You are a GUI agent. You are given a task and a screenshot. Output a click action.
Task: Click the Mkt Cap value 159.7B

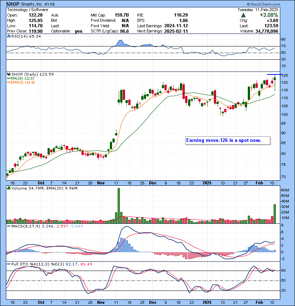click(122, 15)
